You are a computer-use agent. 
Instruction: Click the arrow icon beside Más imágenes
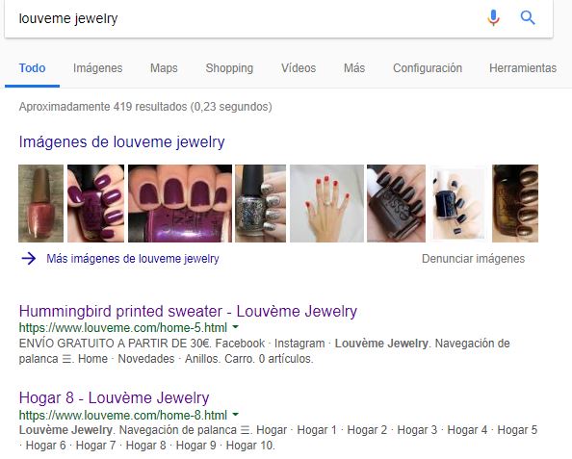pos(29,259)
